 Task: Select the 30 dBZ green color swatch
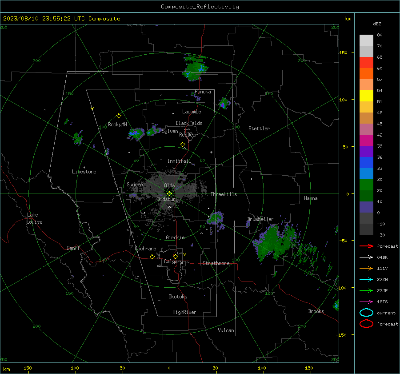pos(366,185)
